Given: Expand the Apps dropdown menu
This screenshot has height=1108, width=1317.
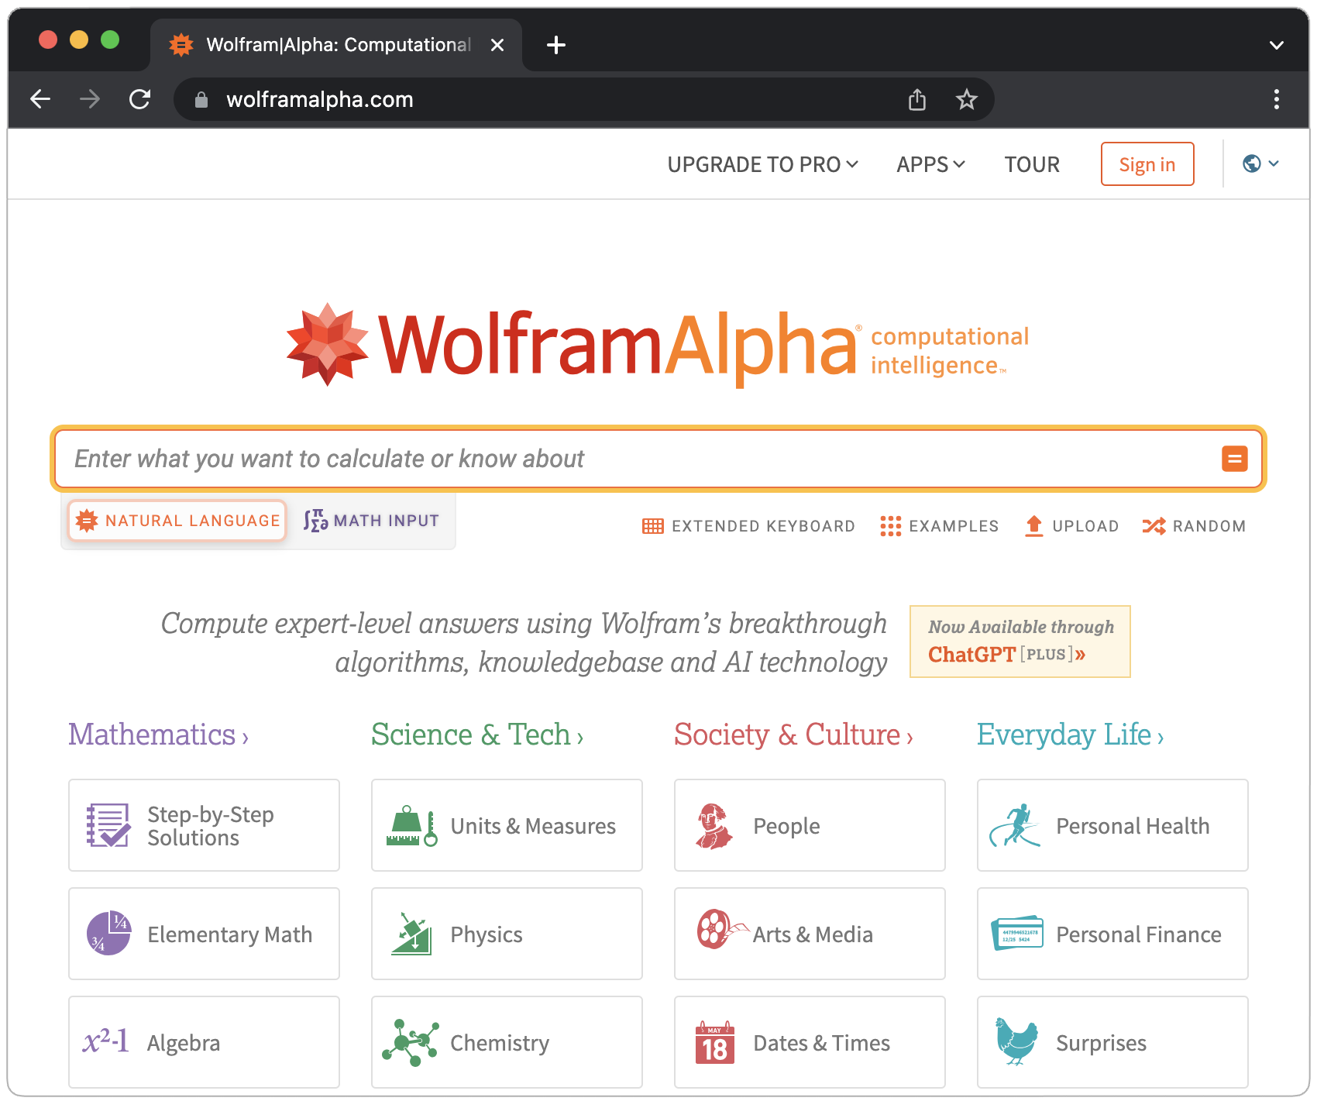Looking at the screenshot, I should pos(930,164).
